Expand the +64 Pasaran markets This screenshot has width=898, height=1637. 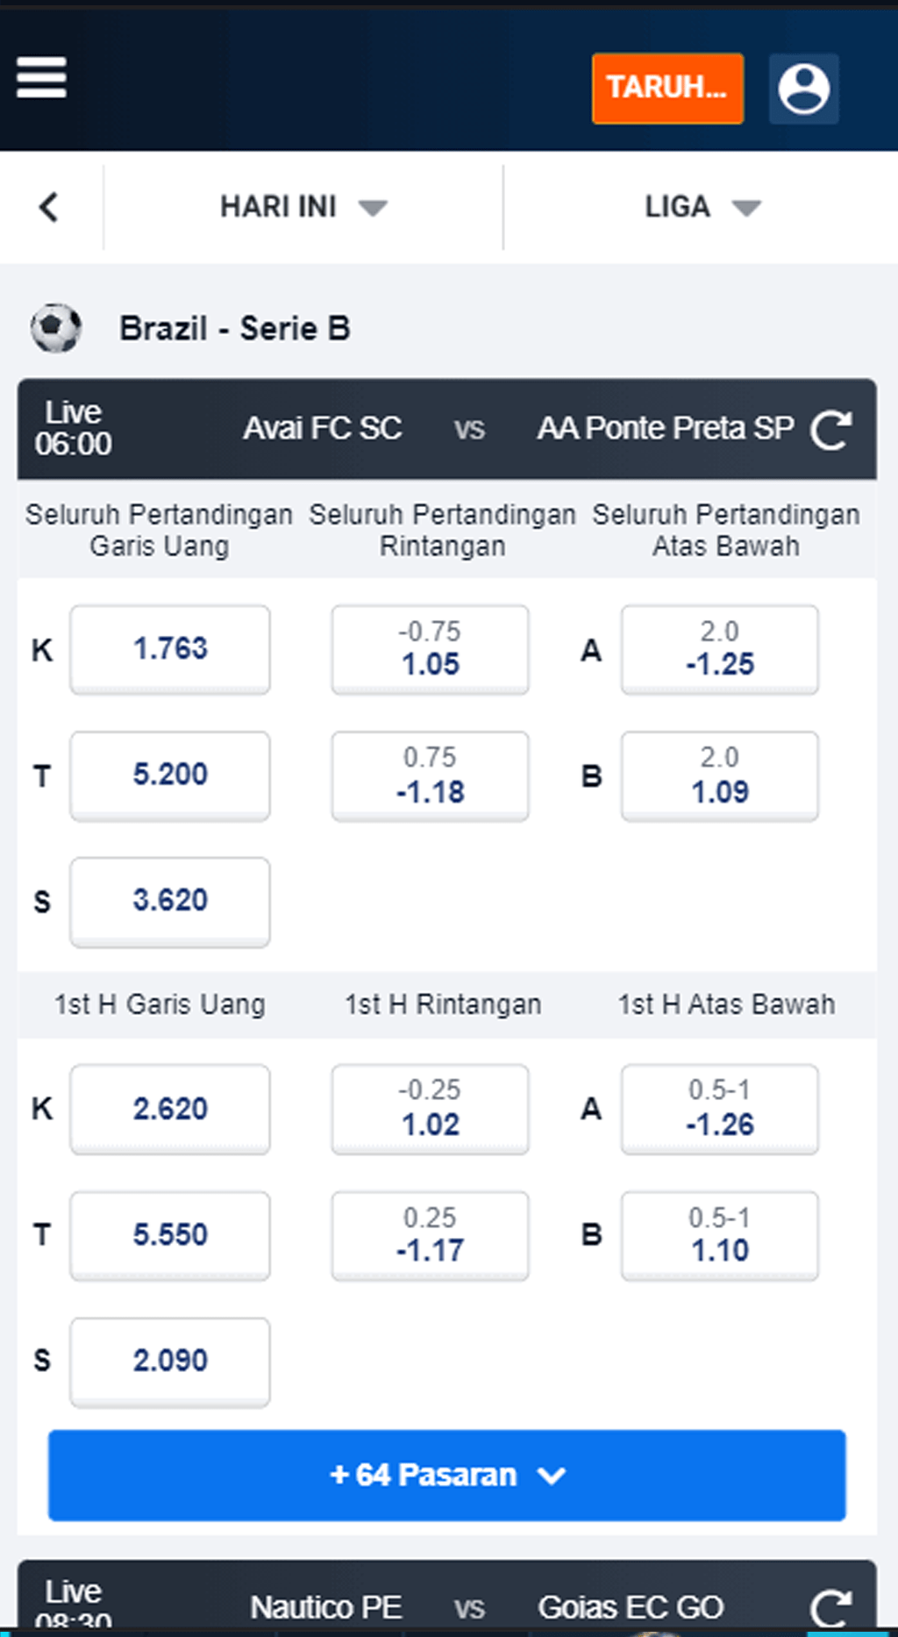(446, 1475)
